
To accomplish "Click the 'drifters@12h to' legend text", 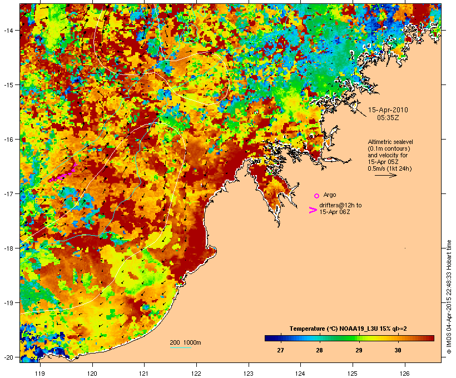I will point(340,205).
